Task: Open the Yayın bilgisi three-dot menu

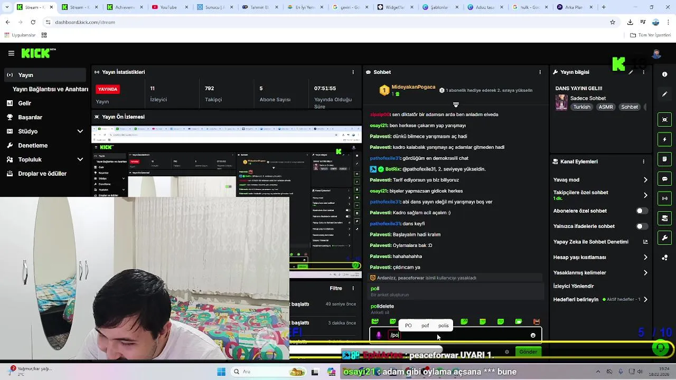Action: pos(643,72)
